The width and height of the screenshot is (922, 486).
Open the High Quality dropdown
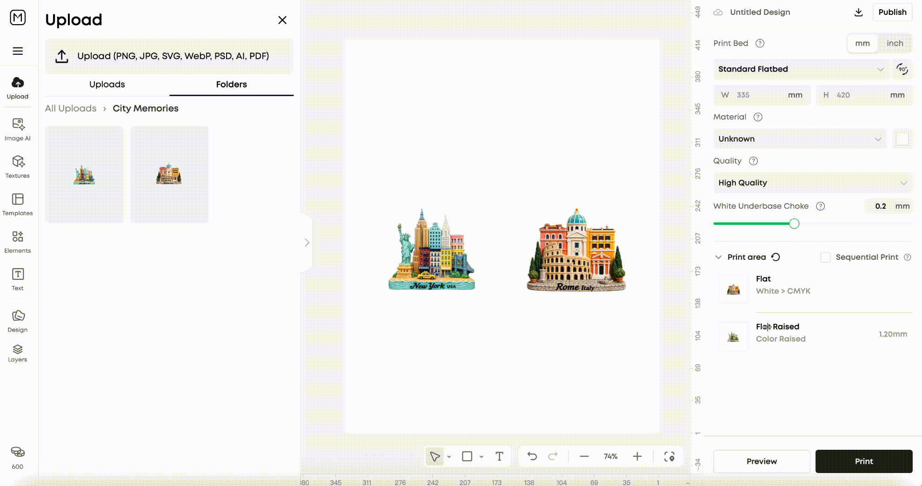click(813, 183)
